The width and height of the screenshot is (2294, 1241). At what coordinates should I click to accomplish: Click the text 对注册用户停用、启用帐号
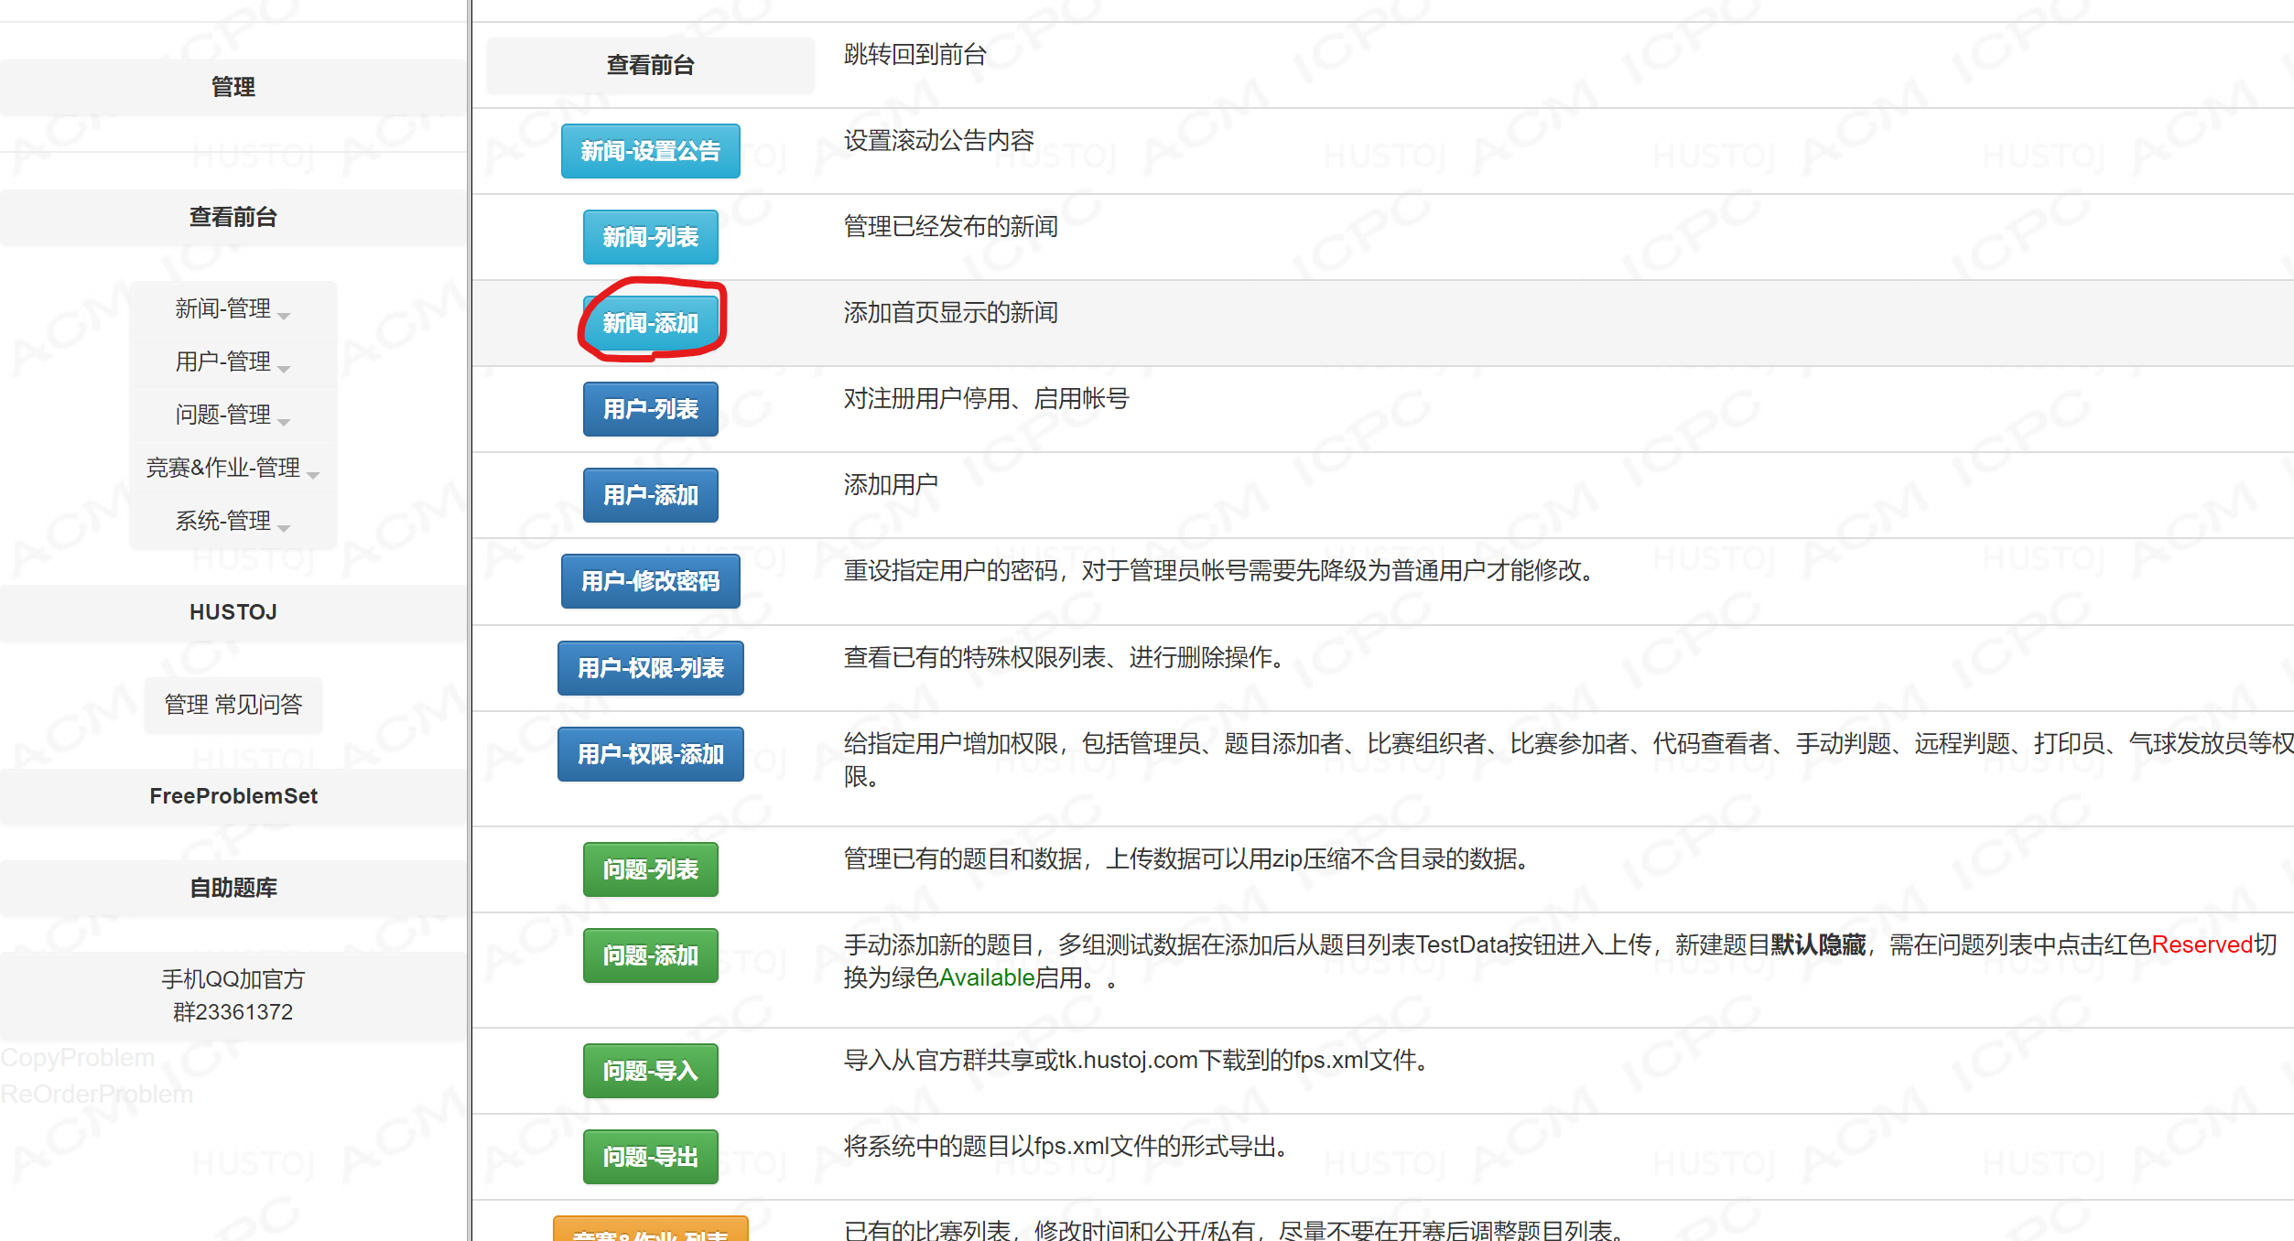pyautogui.click(x=986, y=399)
